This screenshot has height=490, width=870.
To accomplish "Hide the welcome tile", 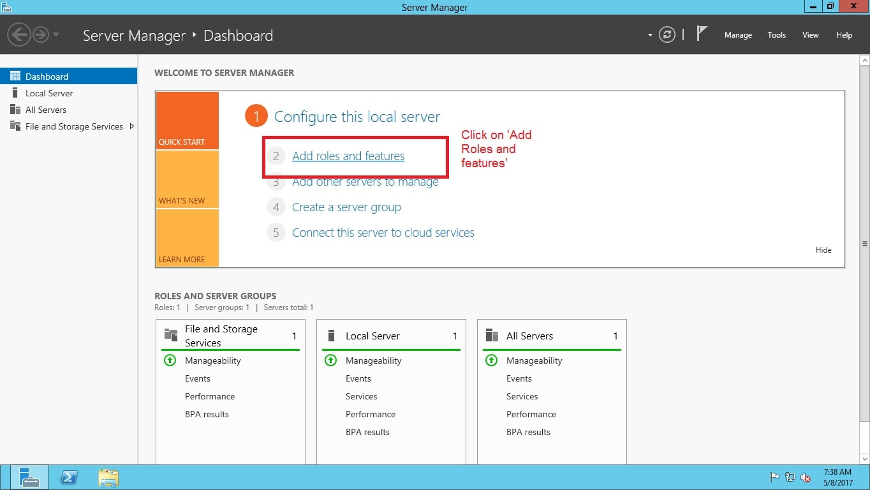I will 823,250.
